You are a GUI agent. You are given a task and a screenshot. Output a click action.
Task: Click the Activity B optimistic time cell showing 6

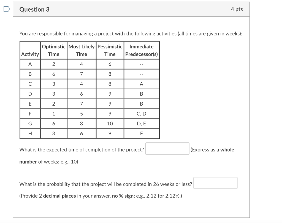53,74
